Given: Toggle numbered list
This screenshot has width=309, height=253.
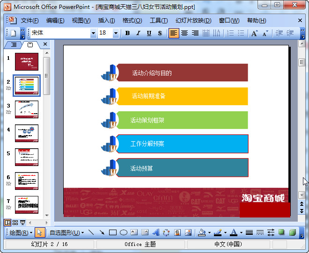Looking at the screenshot, I should [230, 33].
